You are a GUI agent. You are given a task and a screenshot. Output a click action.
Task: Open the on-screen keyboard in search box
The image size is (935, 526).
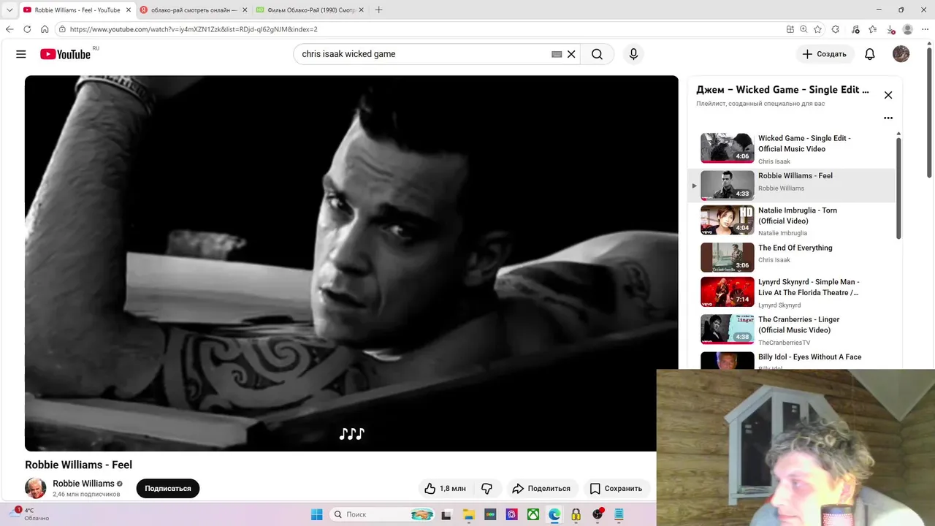(557, 54)
